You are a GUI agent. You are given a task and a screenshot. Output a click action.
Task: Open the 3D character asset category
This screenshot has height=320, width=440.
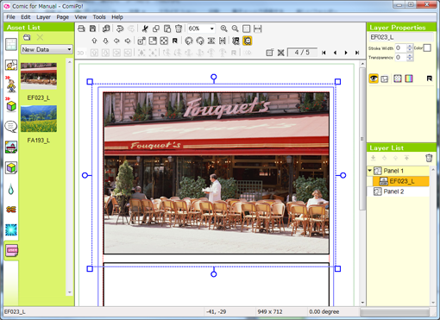[11, 85]
